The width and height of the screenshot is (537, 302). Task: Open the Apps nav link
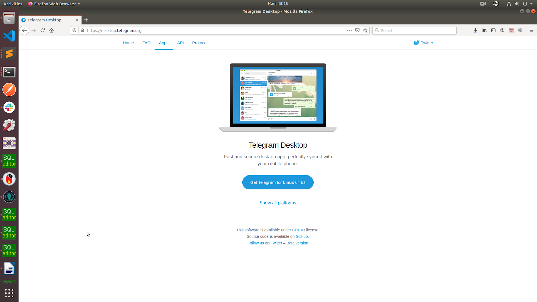click(x=164, y=43)
